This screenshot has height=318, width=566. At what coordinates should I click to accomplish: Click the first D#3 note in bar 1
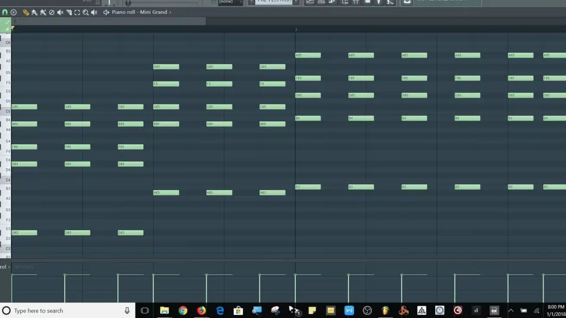24,233
